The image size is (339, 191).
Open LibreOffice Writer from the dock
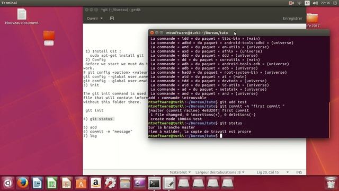click(x=37, y=183)
